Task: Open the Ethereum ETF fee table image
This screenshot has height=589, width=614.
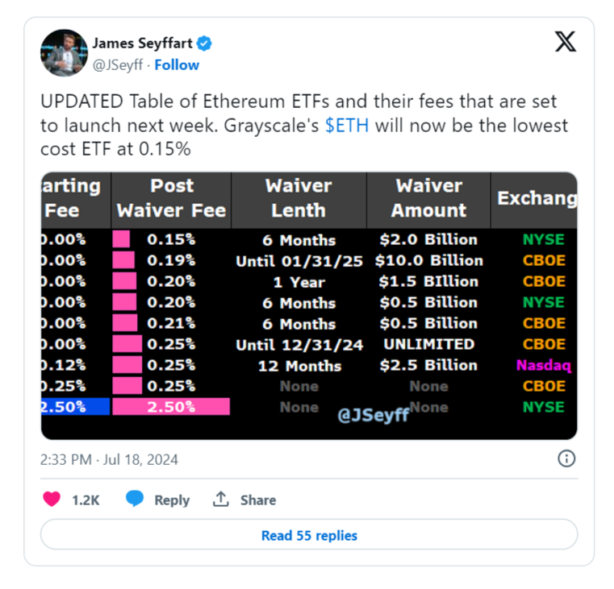Action: tap(309, 305)
